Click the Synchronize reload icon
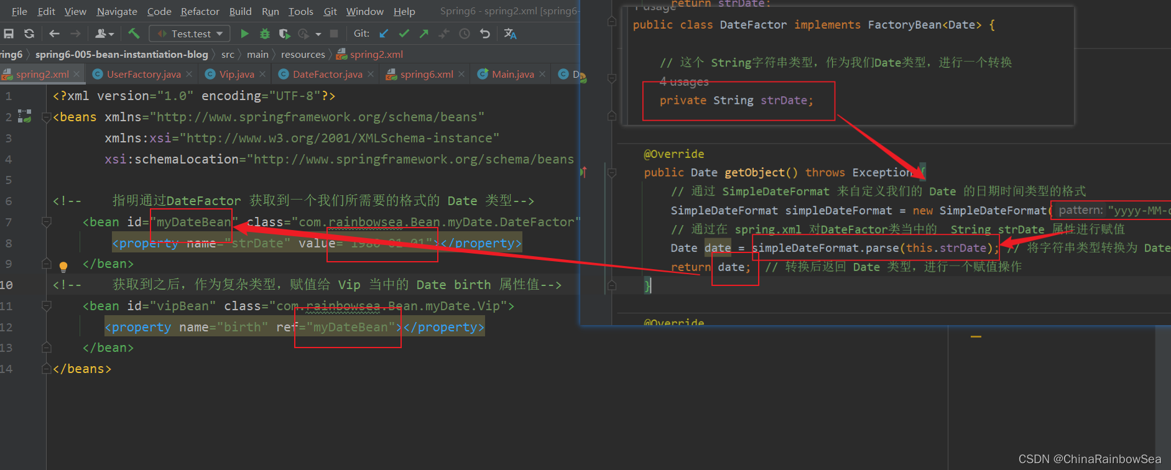This screenshot has height=470, width=1171. (x=29, y=34)
